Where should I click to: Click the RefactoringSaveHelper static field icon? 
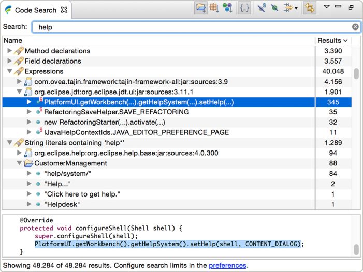39,111
